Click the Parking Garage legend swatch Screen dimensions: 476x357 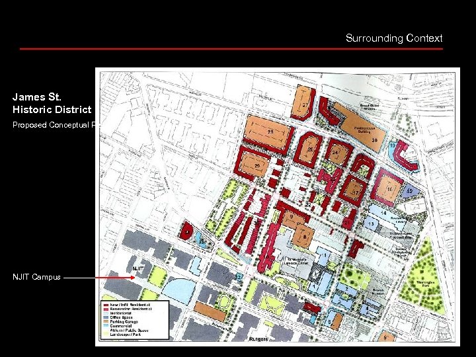(106, 322)
